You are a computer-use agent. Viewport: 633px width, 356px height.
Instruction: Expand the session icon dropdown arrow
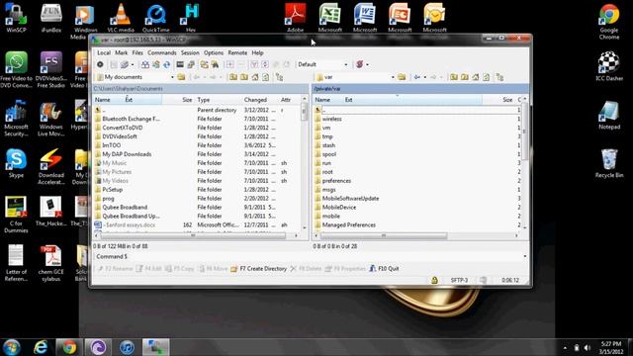[367, 64]
